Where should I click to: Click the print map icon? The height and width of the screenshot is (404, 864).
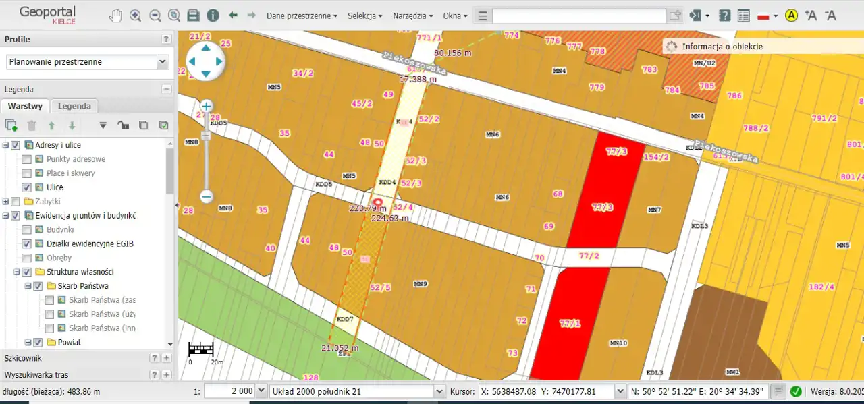coord(193,16)
